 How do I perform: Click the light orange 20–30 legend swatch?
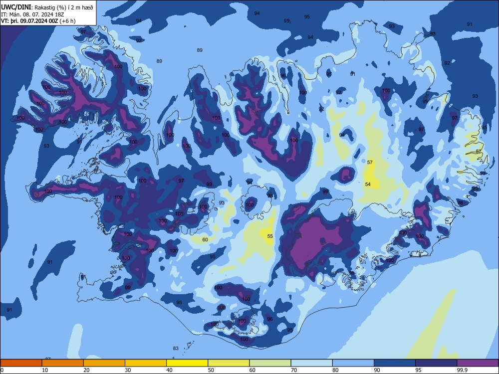tap(104, 363)
